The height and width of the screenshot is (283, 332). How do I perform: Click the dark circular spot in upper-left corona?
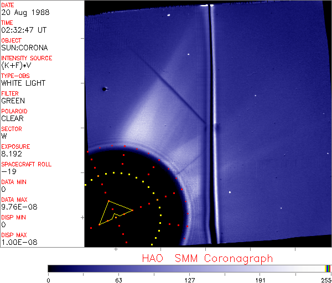pyautogui.click(x=103, y=88)
